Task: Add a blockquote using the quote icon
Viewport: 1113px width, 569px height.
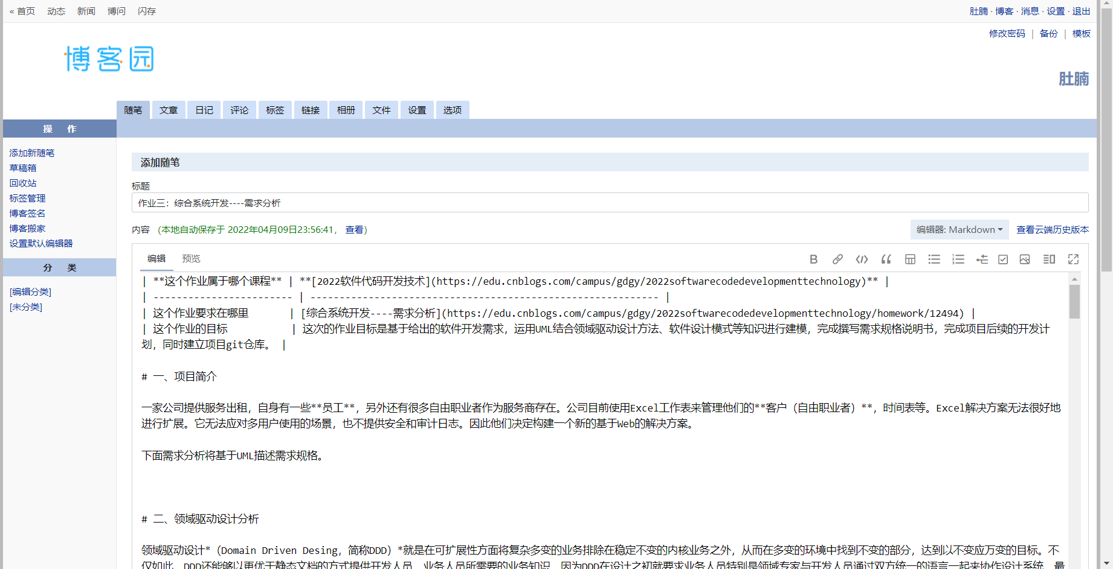Action: (886, 259)
